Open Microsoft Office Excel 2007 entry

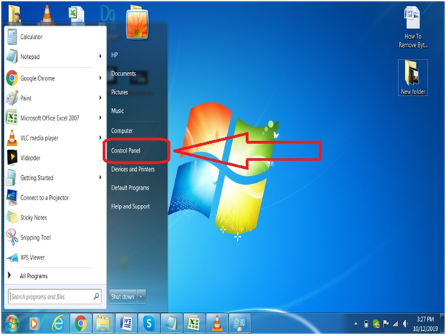[x=54, y=118]
